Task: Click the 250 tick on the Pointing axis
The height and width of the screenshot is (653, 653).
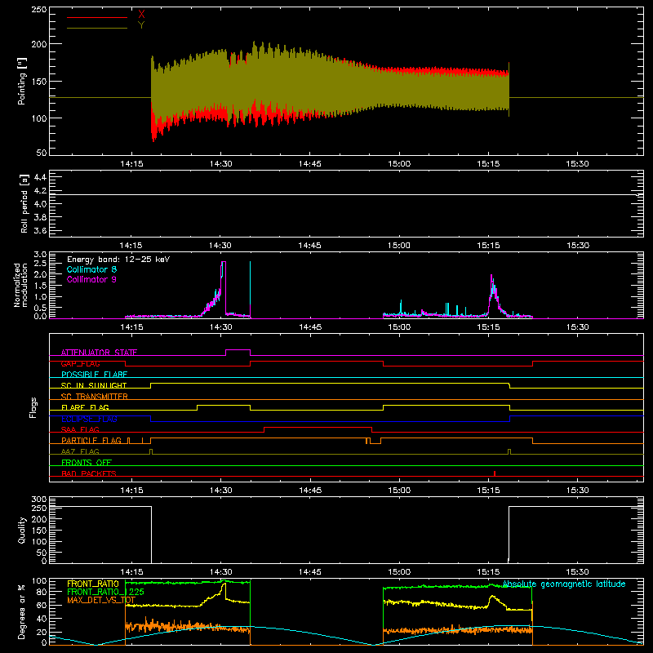Action: click(x=38, y=10)
